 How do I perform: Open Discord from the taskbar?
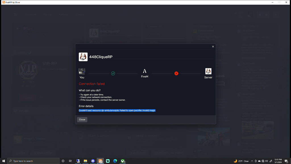click(x=93, y=161)
